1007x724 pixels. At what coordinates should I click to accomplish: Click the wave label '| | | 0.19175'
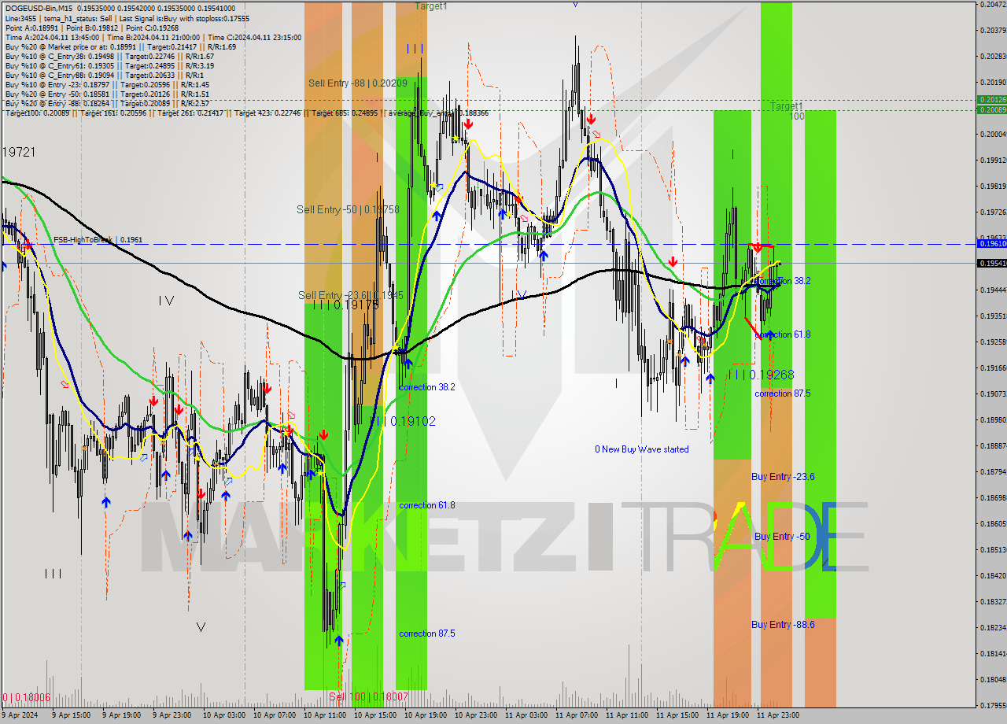pos(346,305)
